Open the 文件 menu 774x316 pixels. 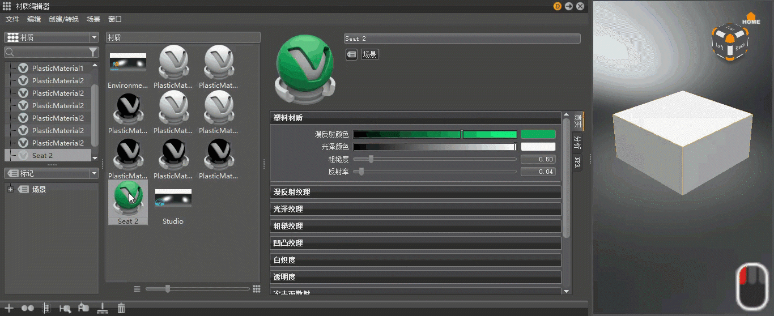coord(12,19)
